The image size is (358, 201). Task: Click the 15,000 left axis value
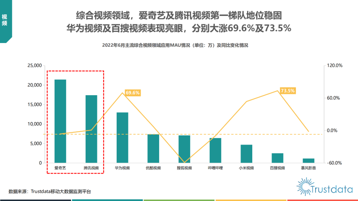click(x=35, y=104)
